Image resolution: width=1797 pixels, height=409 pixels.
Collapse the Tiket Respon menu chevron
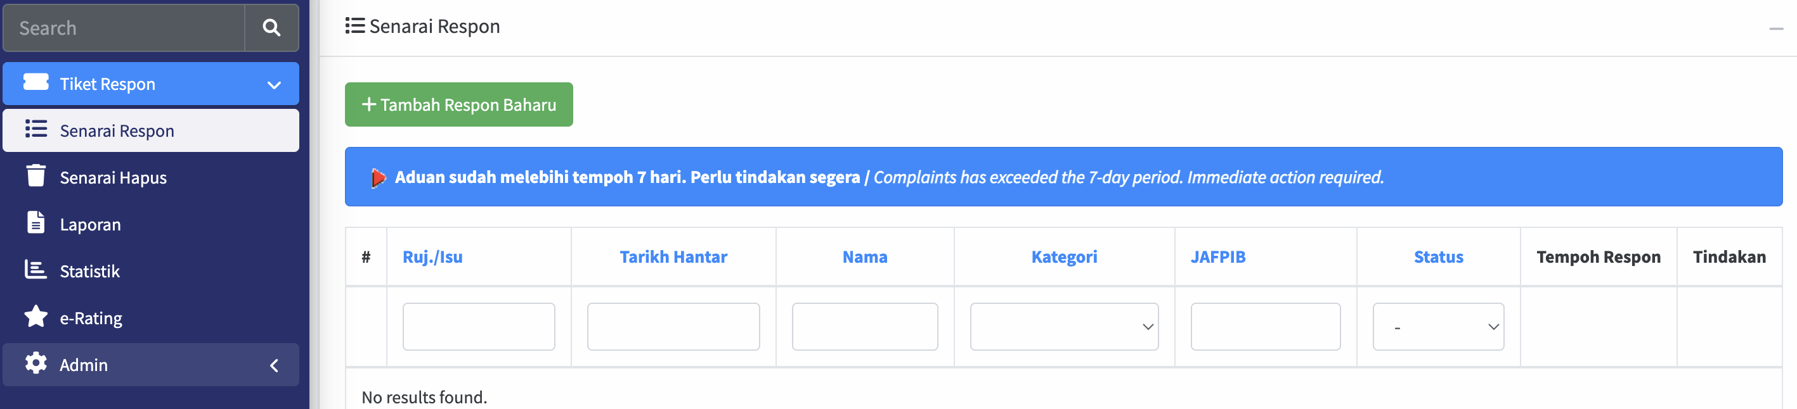click(274, 85)
